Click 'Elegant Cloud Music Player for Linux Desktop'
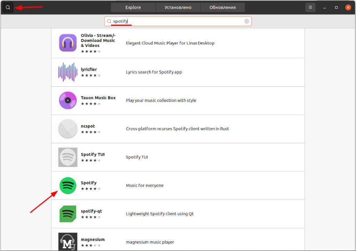356x251 pixels. (170, 43)
